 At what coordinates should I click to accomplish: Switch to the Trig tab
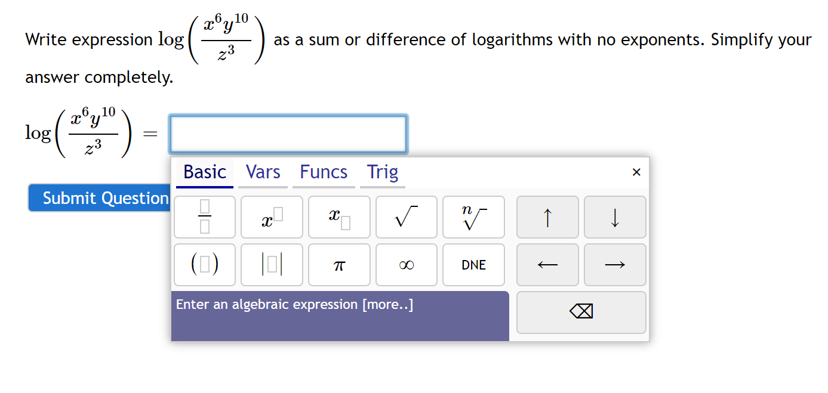click(382, 172)
